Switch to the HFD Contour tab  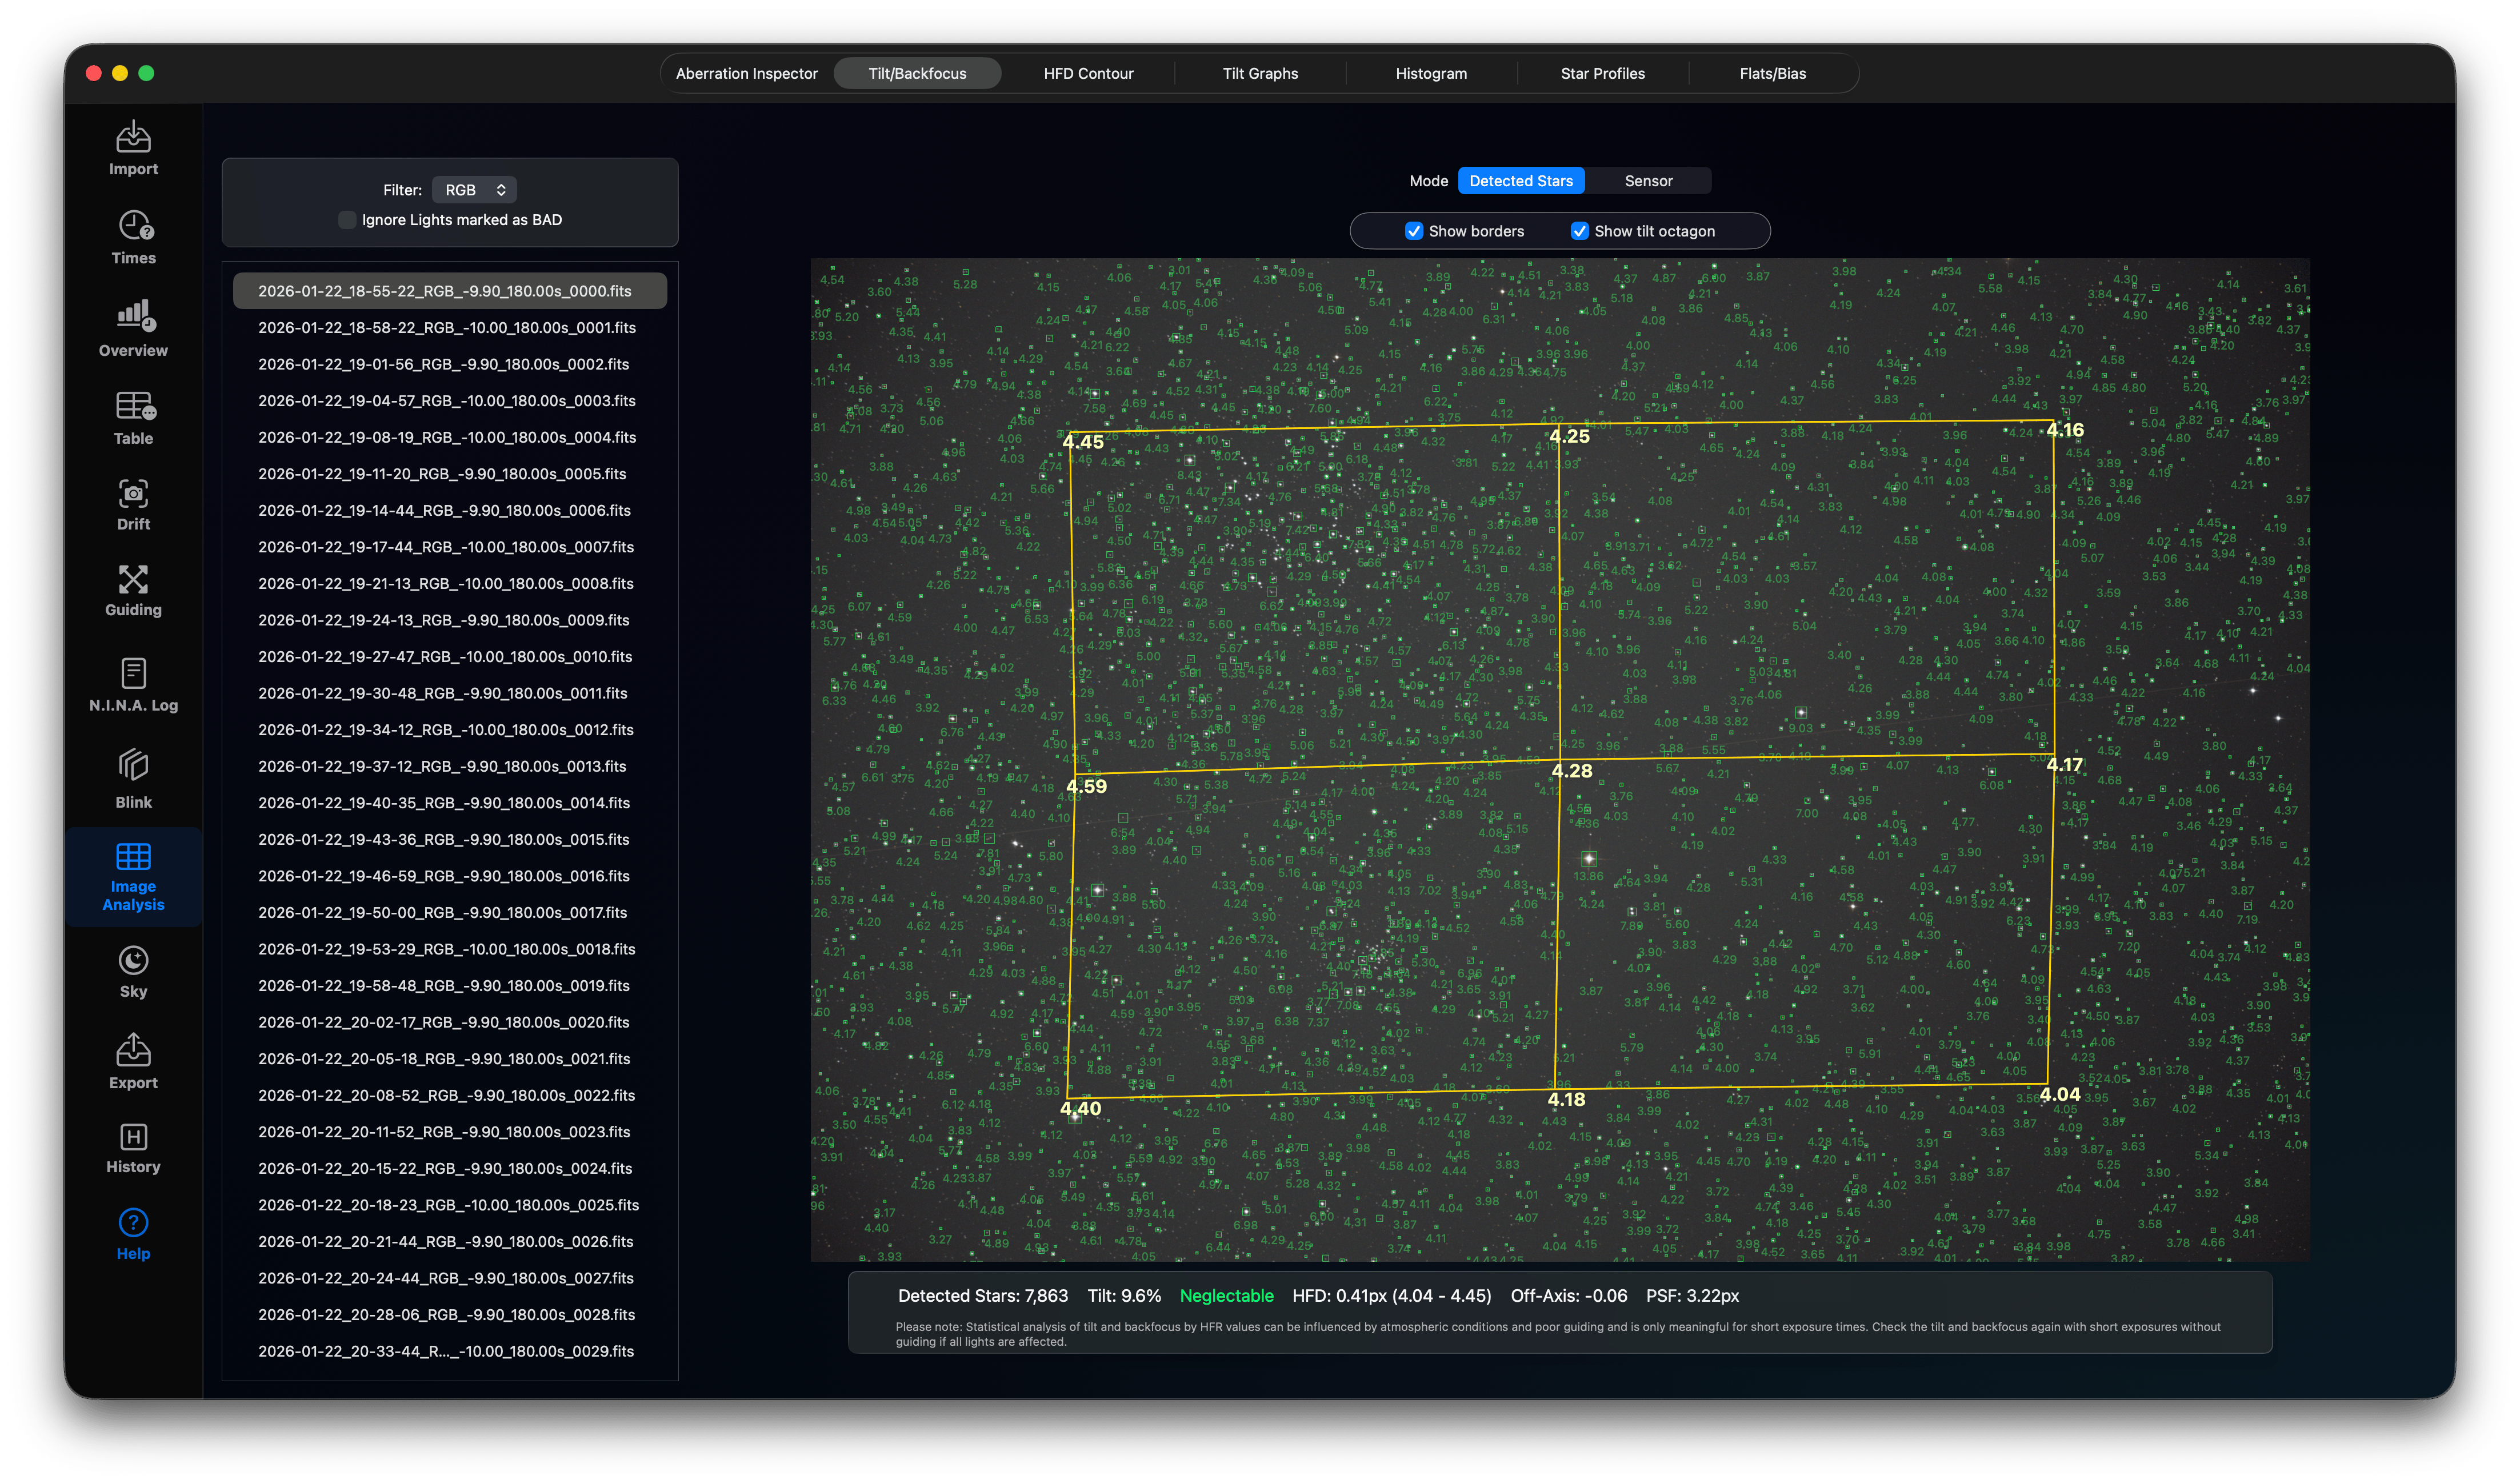1089,73
